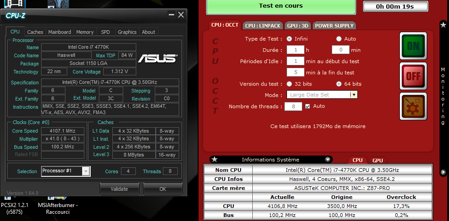
Task: Open the Memory tab in CPU-Z
Action: tap(85, 32)
